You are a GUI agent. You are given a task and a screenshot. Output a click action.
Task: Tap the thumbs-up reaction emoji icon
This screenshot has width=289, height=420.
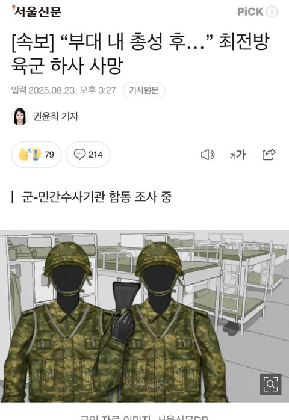coord(30,154)
